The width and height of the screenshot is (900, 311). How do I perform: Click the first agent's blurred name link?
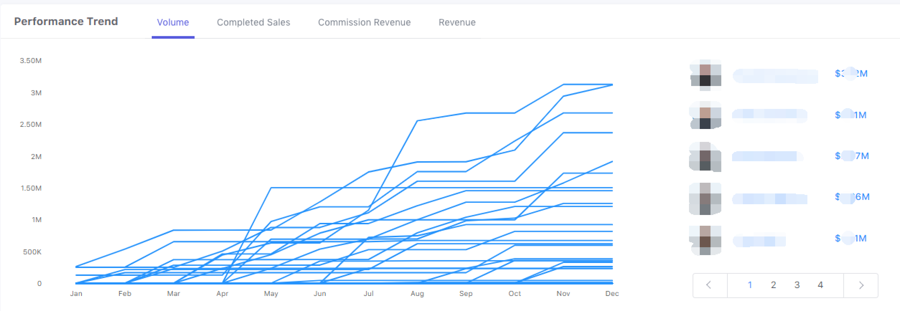pyautogui.click(x=775, y=76)
